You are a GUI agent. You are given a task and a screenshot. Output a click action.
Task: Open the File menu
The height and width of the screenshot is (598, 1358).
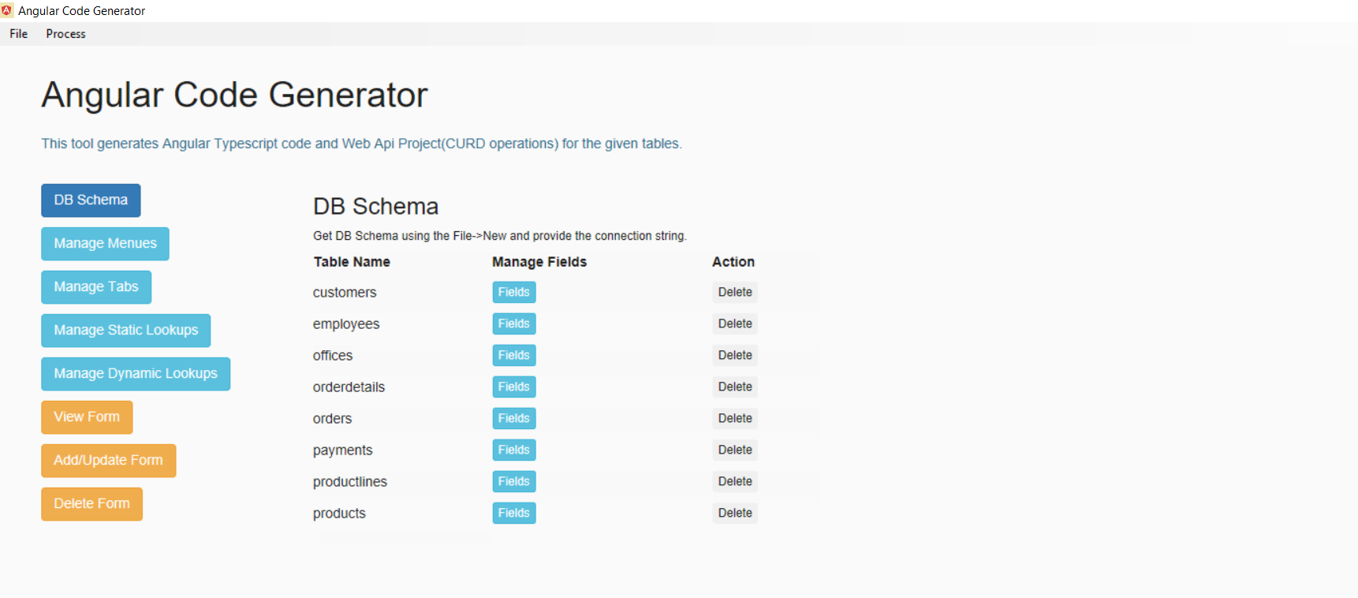(19, 34)
